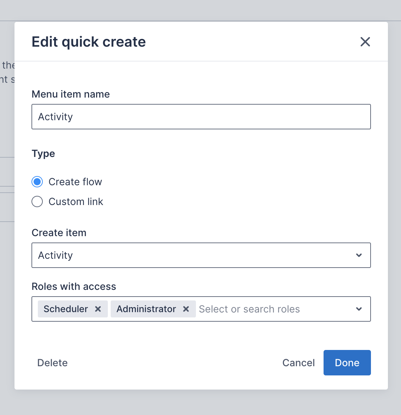
Task: Select the Create flow option
Action: click(37, 182)
